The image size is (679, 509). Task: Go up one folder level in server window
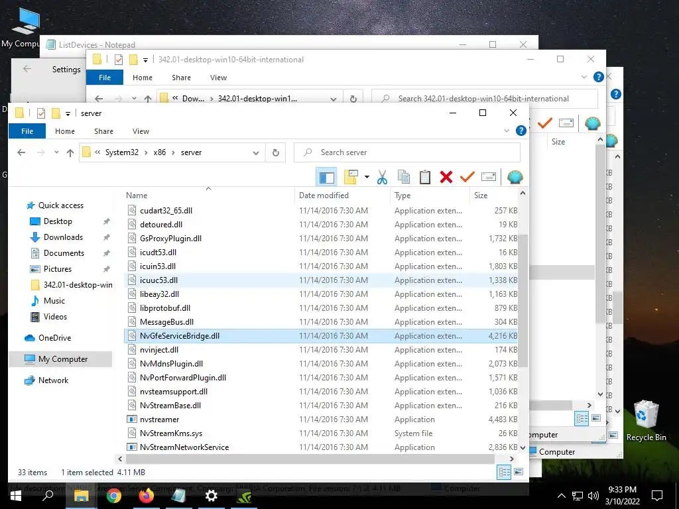[70, 153]
